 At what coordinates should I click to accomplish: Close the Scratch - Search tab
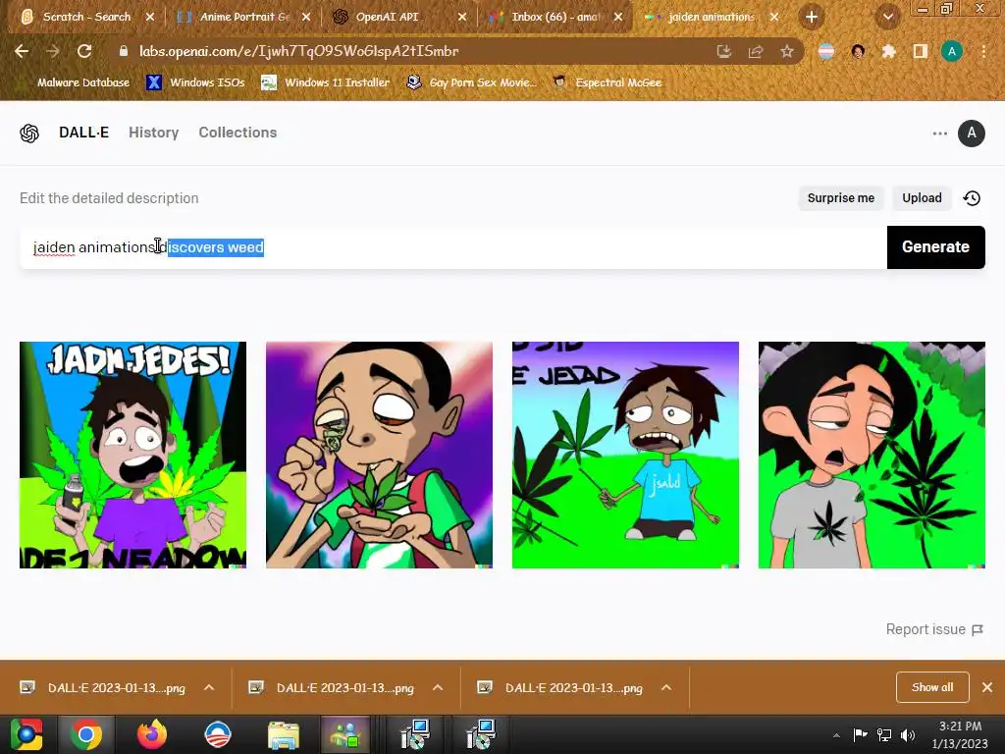click(150, 17)
